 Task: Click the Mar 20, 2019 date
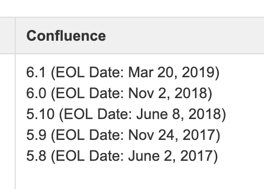[172, 73]
